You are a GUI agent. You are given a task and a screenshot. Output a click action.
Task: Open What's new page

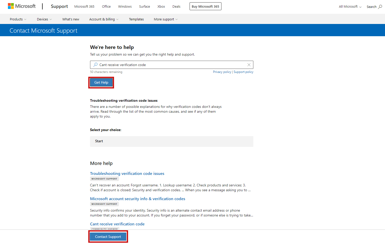pos(71,19)
